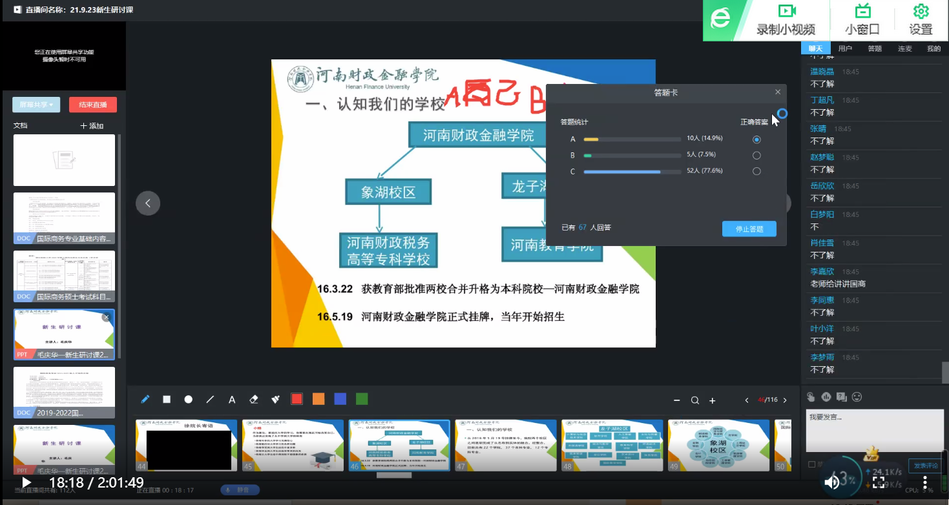Click chat scrollbar handle
949x505 pixels.
point(945,373)
